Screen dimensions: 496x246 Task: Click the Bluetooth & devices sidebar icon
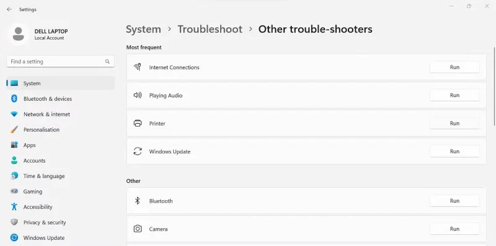14,99
